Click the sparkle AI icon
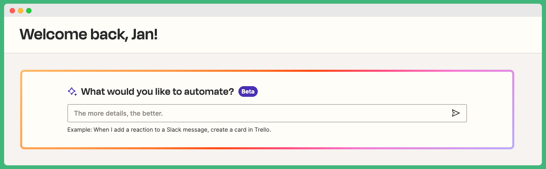The width and height of the screenshot is (546, 169). coord(72,91)
